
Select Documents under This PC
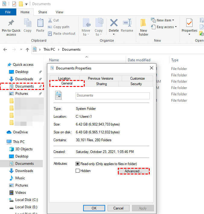pyautogui.click(x=21, y=164)
